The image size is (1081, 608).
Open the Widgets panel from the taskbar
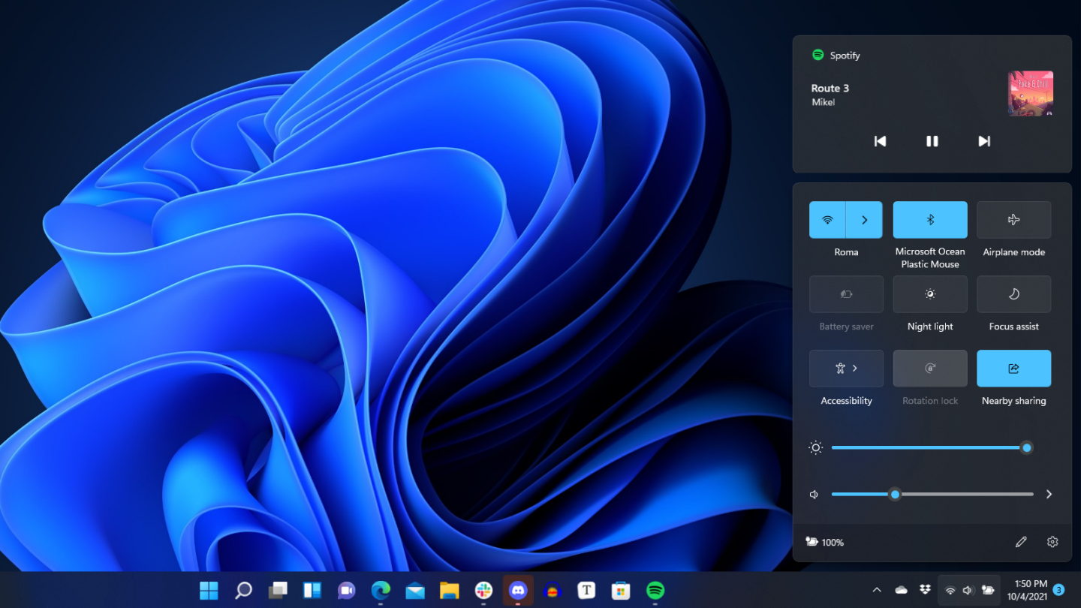[311, 591]
